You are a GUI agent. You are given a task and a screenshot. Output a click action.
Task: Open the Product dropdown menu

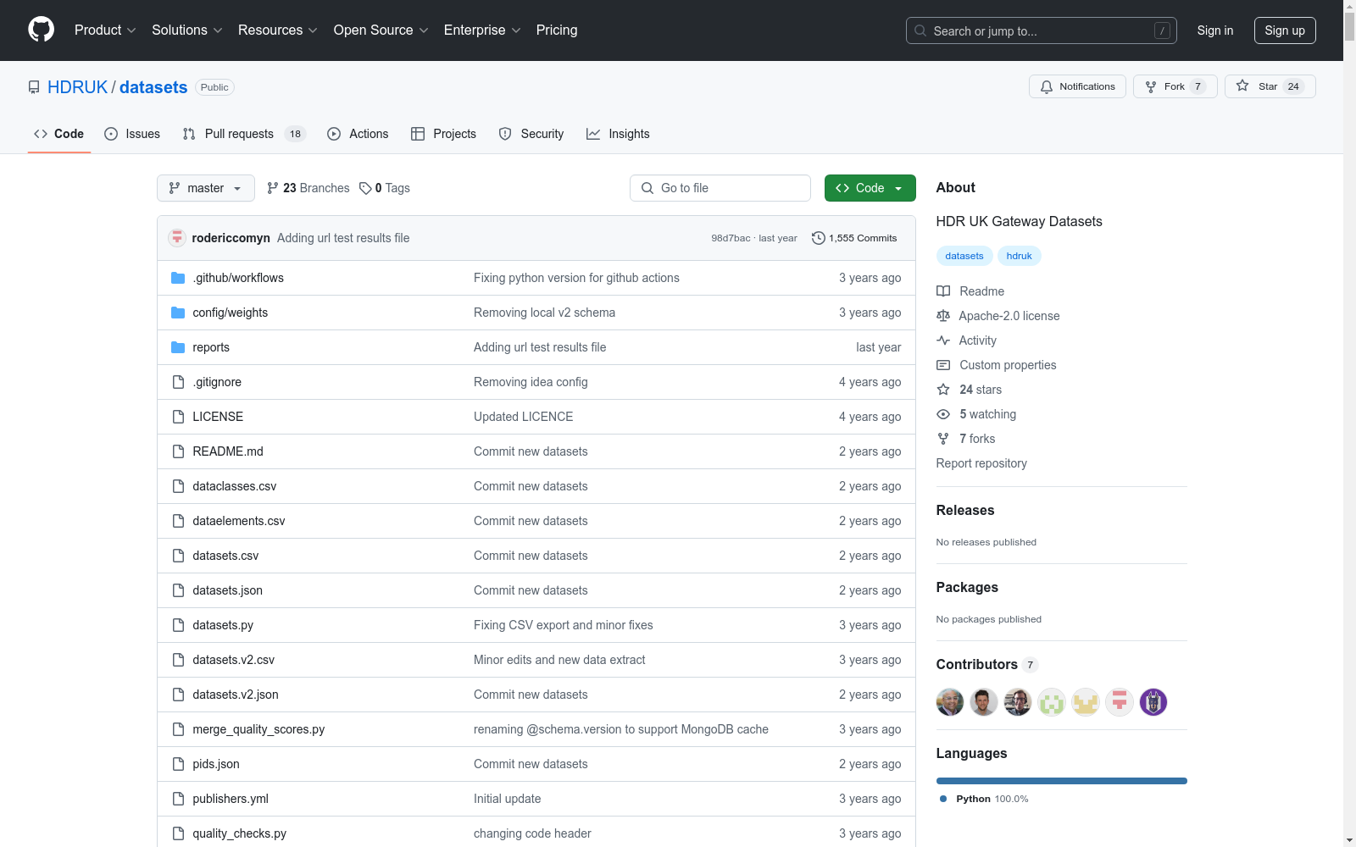coord(105,30)
